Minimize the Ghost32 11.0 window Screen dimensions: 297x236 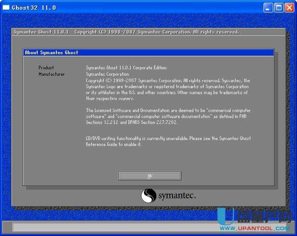coord(268,7)
